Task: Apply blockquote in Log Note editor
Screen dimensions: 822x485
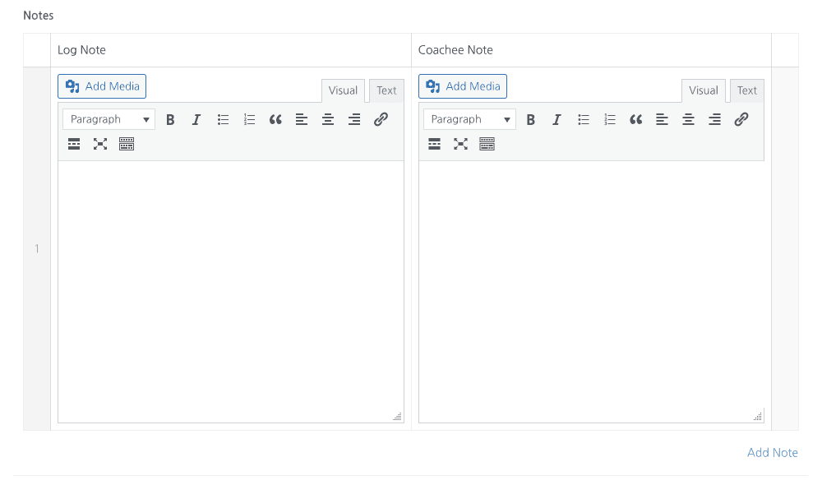Action: point(275,119)
